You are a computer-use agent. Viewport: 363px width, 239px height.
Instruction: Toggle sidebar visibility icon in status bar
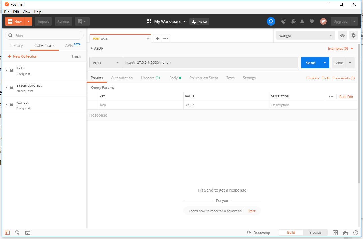point(7,233)
